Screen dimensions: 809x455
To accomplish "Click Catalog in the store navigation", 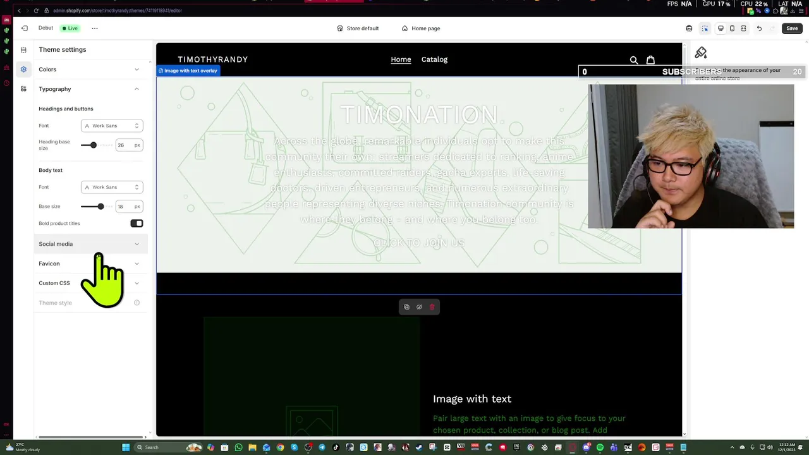I will tap(434, 59).
